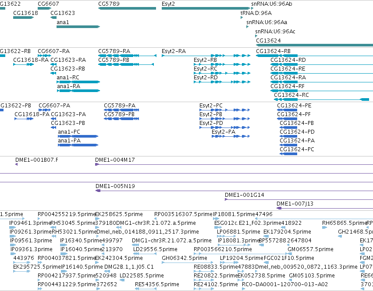Open protein CG13623-PB
Screen dimensions: 373x291
click(68, 123)
